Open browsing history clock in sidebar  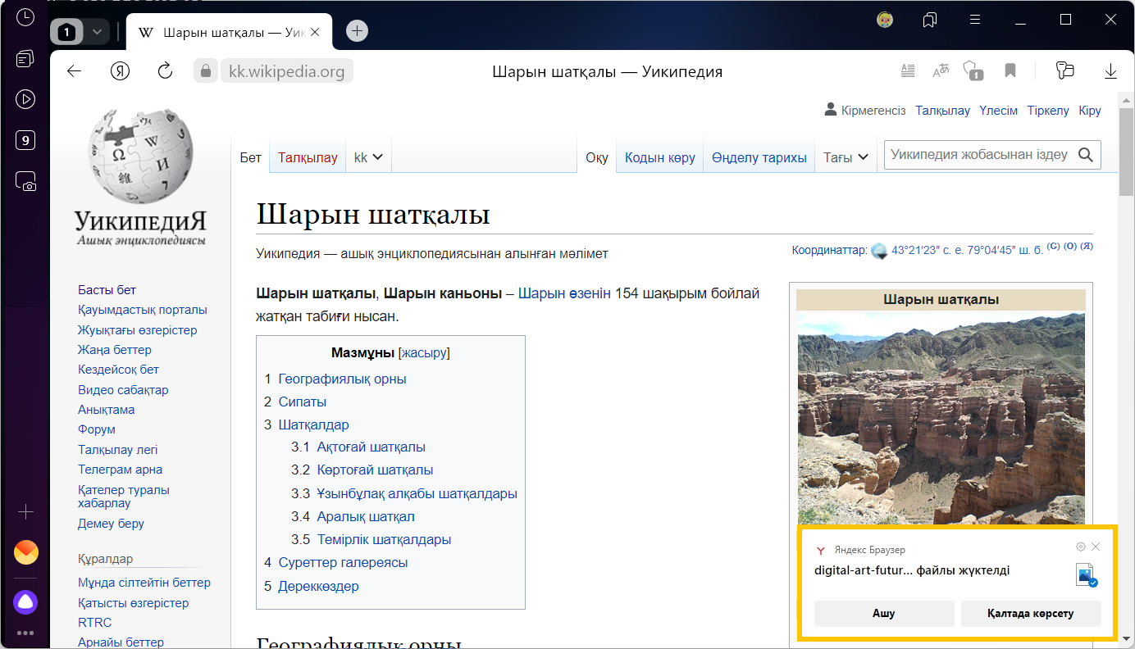click(x=25, y=17)
